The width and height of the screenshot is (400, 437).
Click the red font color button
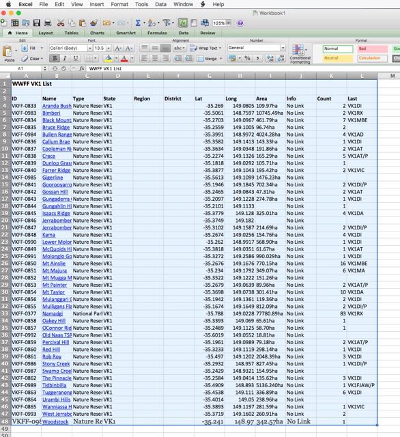tap(124, 58)
